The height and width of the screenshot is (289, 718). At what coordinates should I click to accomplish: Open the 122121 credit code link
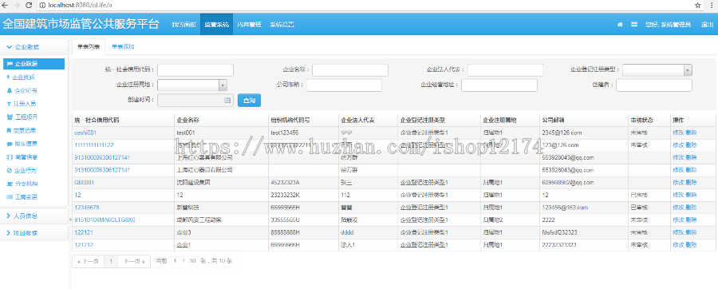84,232
